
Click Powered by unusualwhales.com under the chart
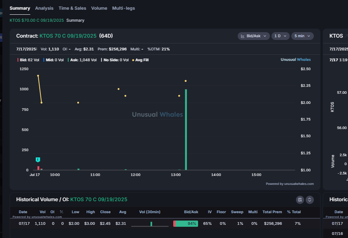[x=290, y=184]
